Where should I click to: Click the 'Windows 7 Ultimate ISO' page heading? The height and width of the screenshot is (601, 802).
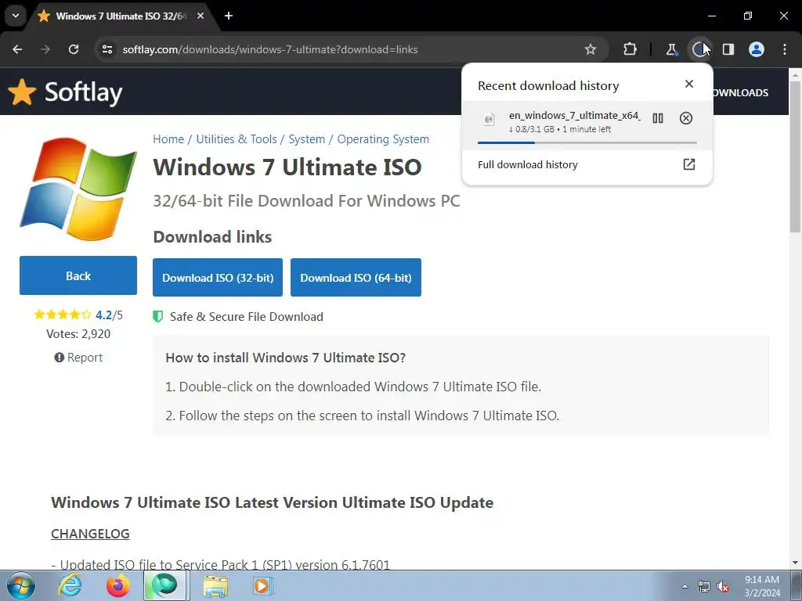(287, 167)
